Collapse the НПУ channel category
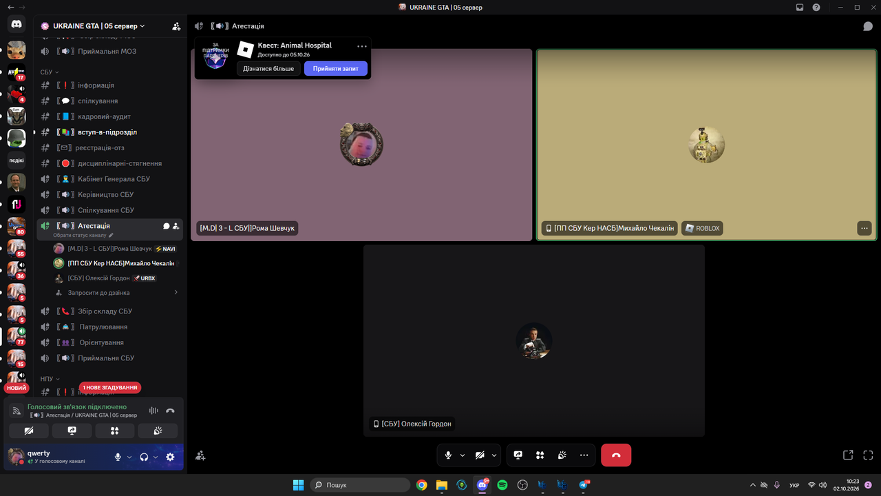 tap(50, 379)
